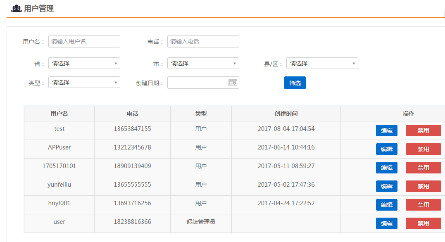The image size is (445, 242).
Task: Edit user 1705170101
Action: tap(386, 167)
